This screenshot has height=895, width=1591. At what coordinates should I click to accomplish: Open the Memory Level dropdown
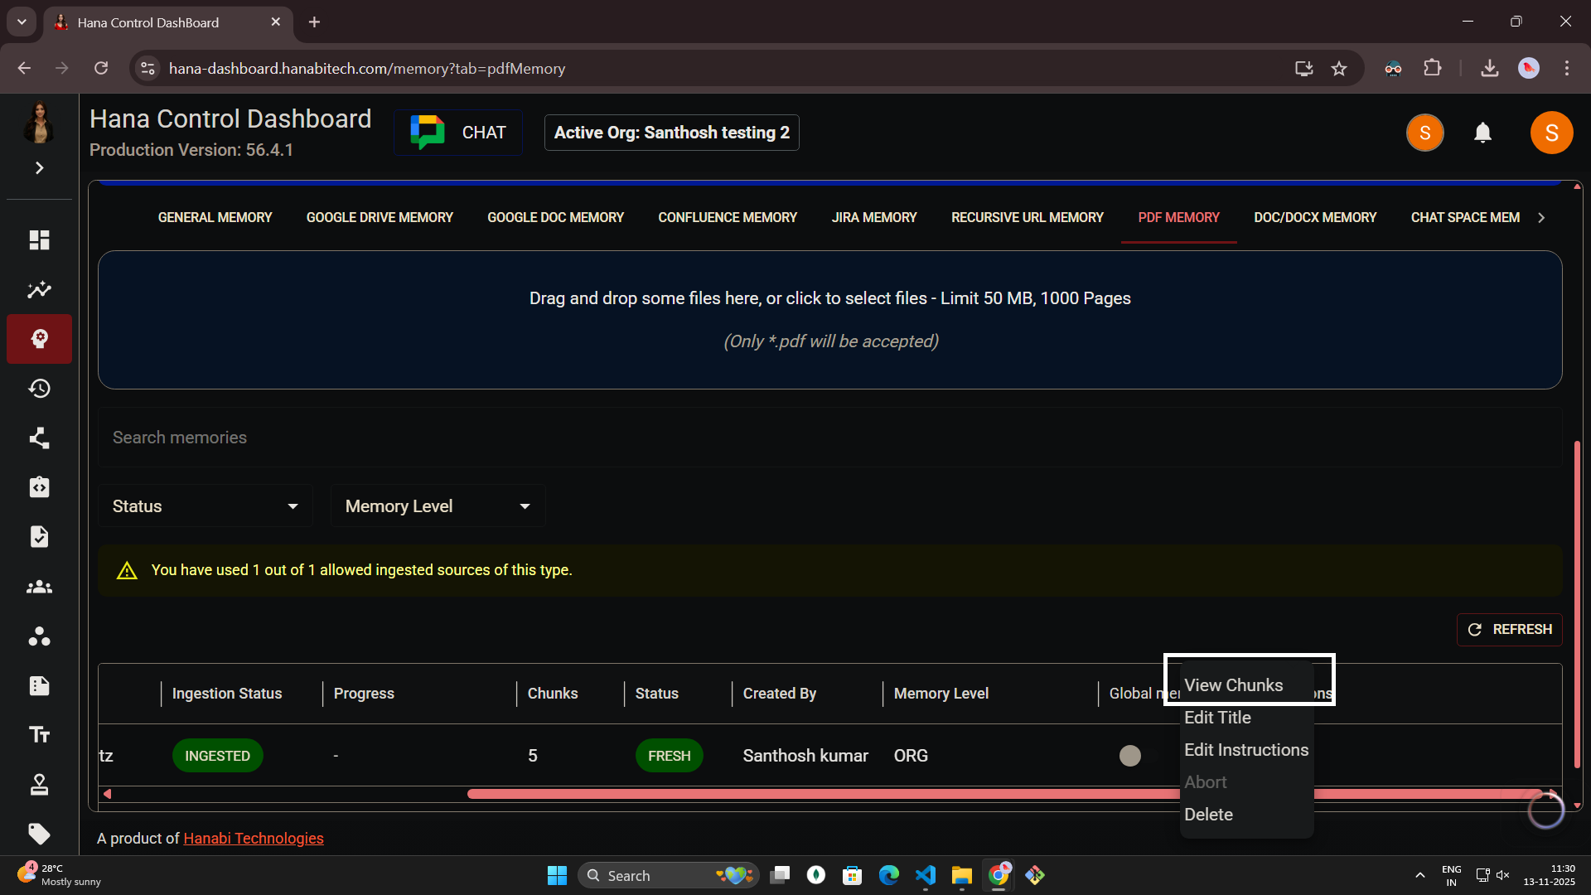tap(437, 506)
